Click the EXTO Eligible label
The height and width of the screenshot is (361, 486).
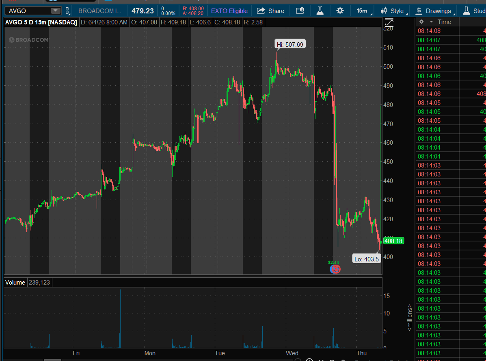[x=229, y=11]
